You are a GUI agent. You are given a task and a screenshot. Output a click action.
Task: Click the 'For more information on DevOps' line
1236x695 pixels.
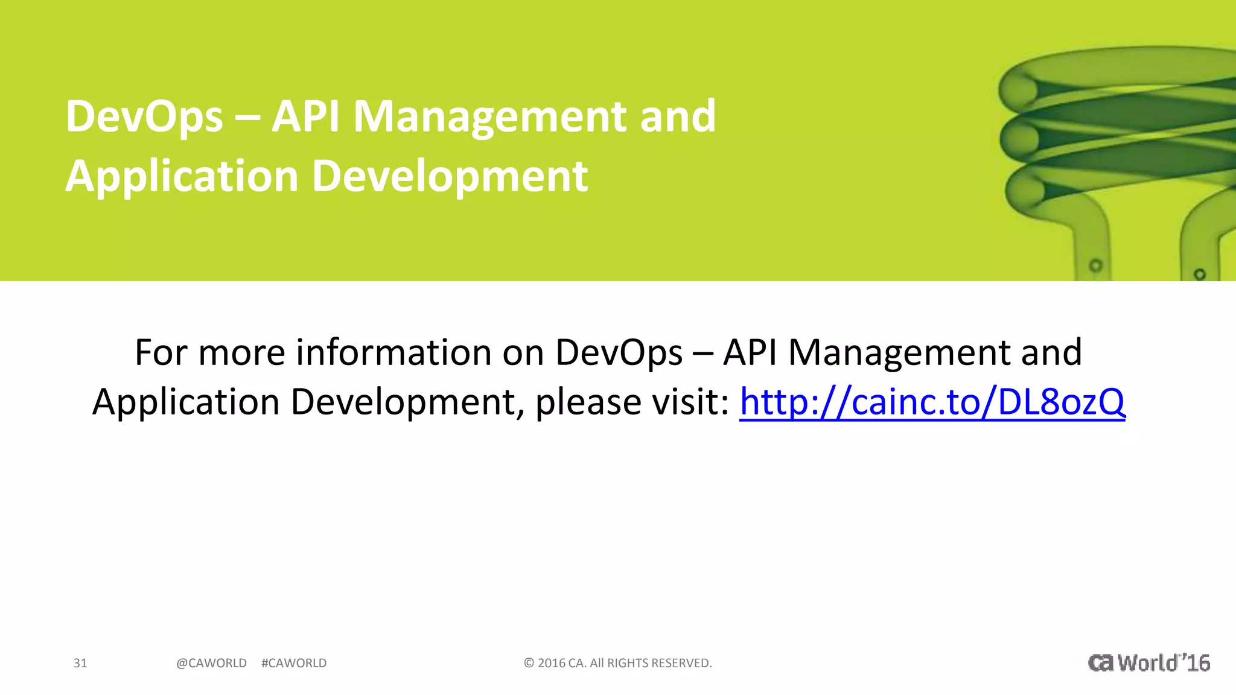click(x=408, y=352)
